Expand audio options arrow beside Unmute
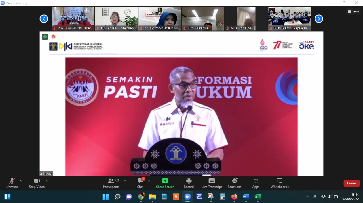 (21, 181)
